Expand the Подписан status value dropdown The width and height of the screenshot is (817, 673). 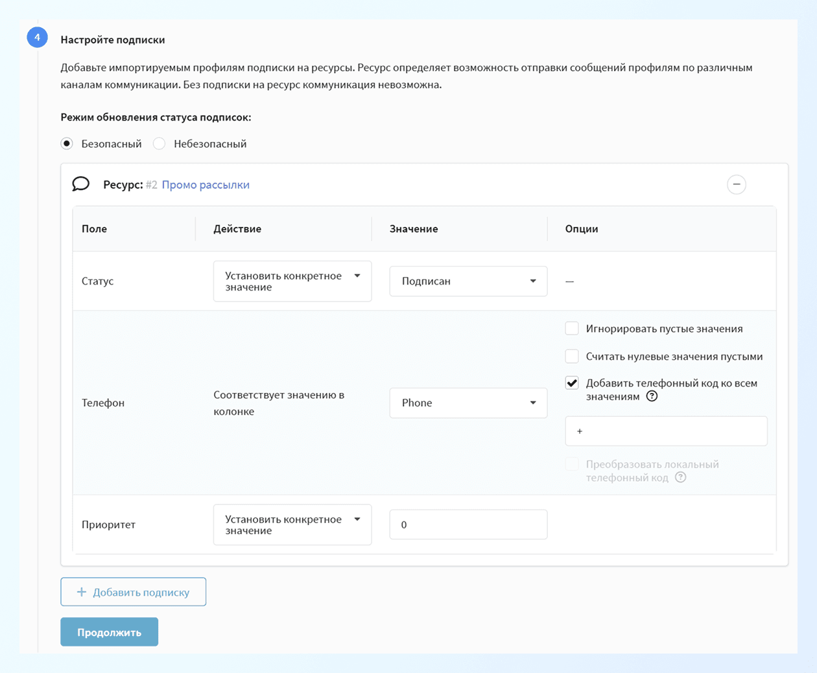pyautogui.click(x=468, y=281)
